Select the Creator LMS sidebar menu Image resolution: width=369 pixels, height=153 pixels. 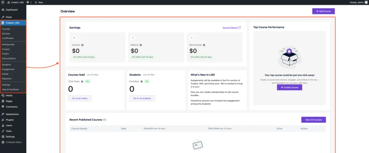click(13, 23)
